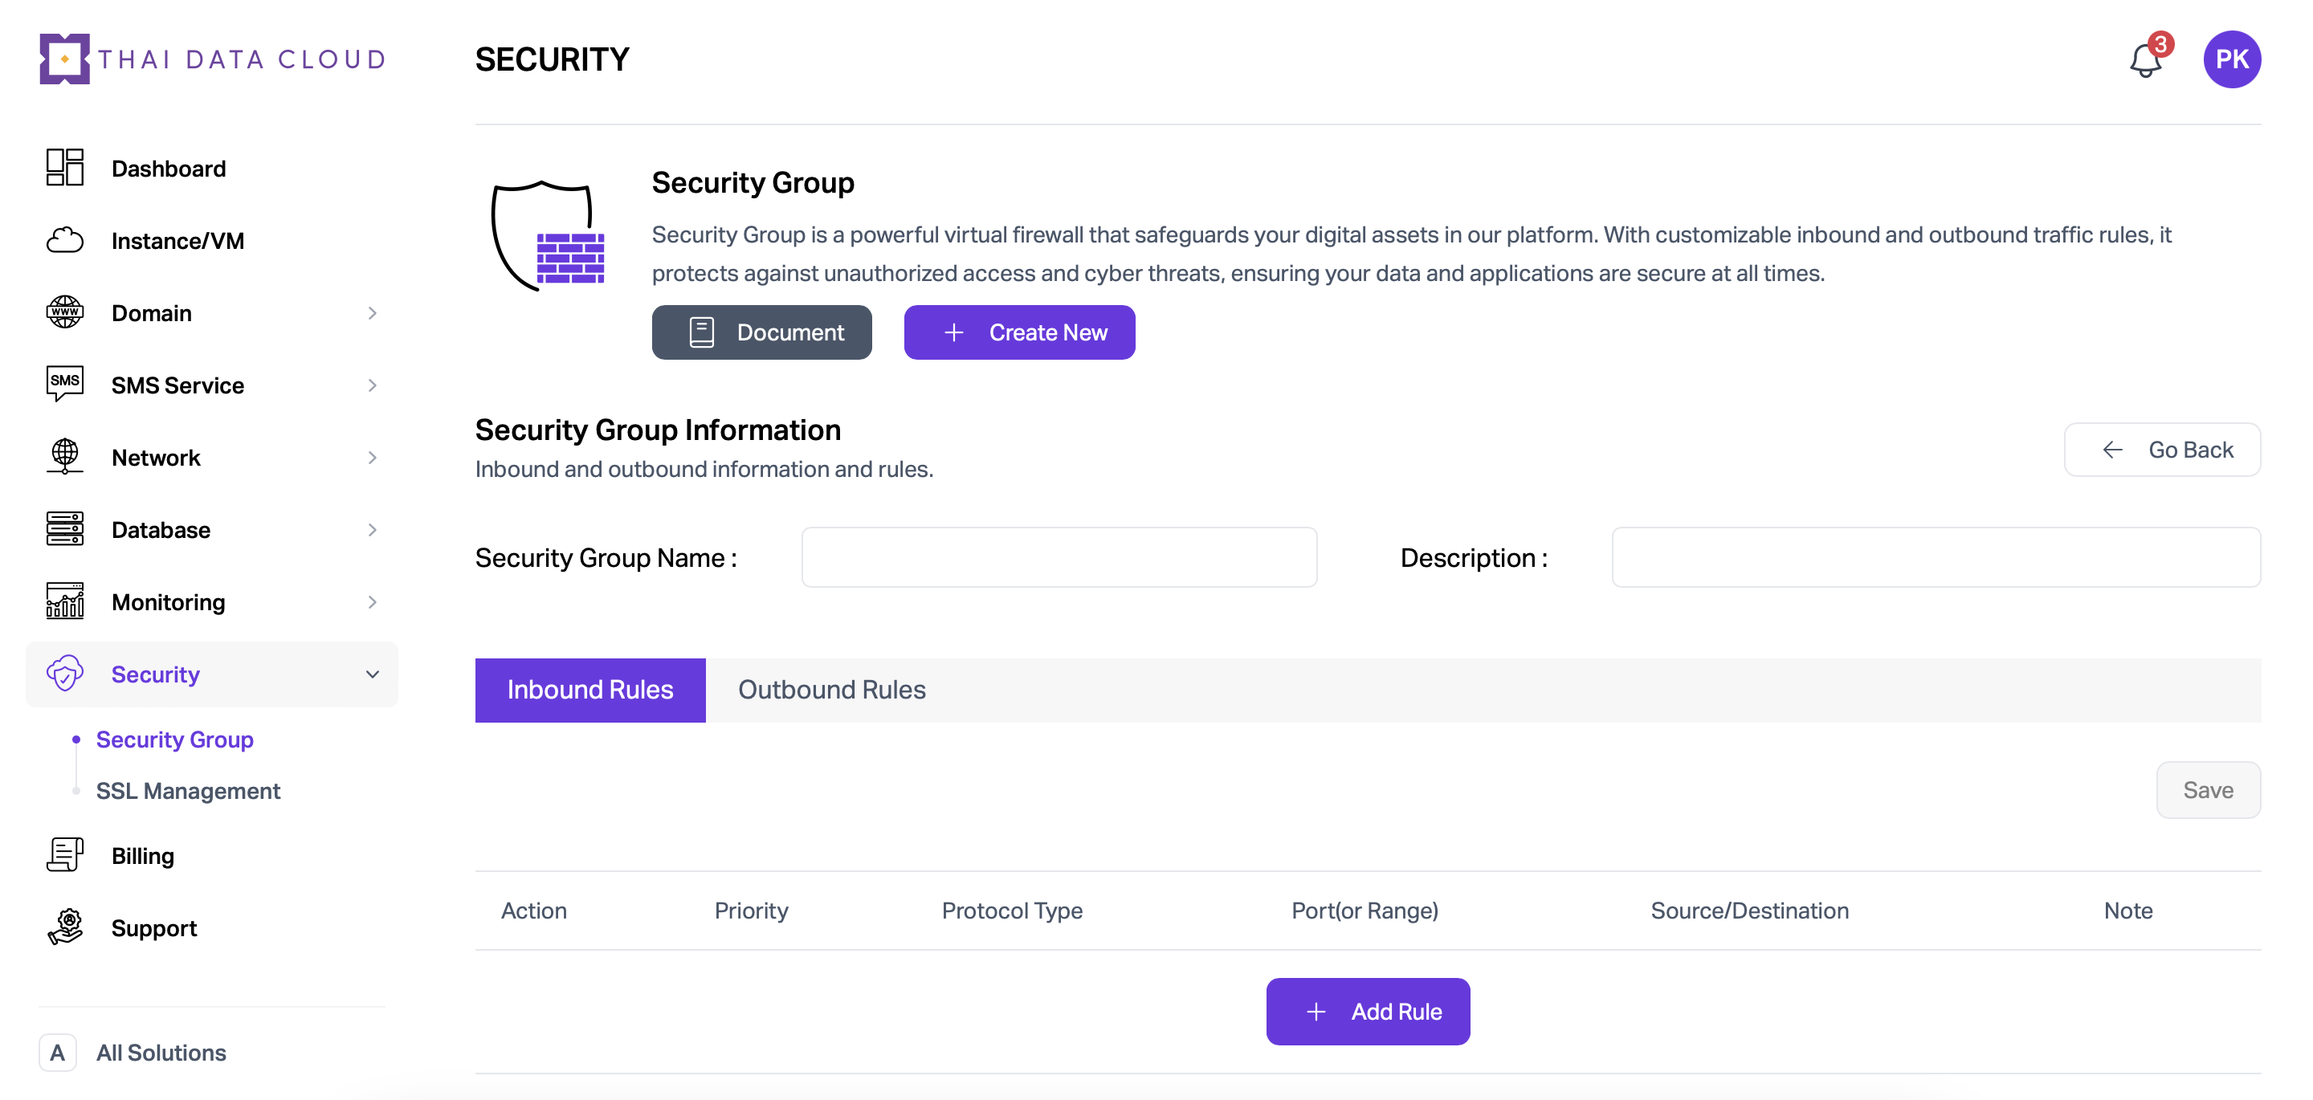Click the Thai Data Cloud logo

tap(213, 59)
